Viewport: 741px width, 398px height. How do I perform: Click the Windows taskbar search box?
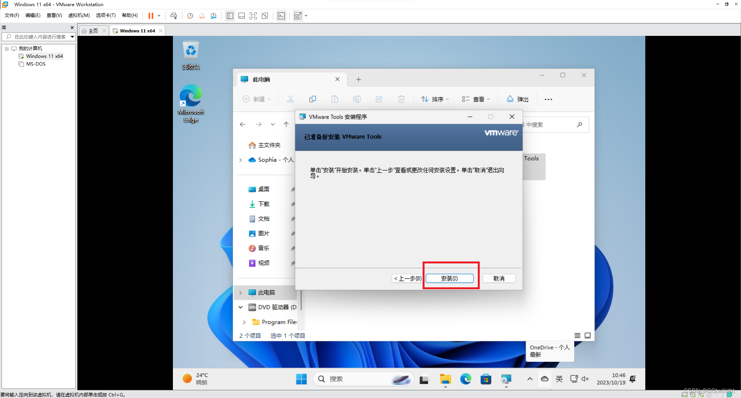(x=359, y=379)
